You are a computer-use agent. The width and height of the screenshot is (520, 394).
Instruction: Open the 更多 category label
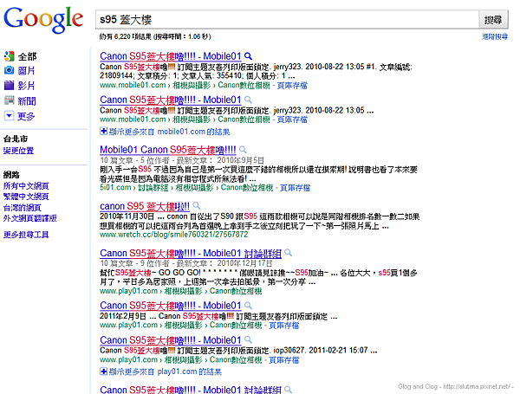[x=26, y=116]
